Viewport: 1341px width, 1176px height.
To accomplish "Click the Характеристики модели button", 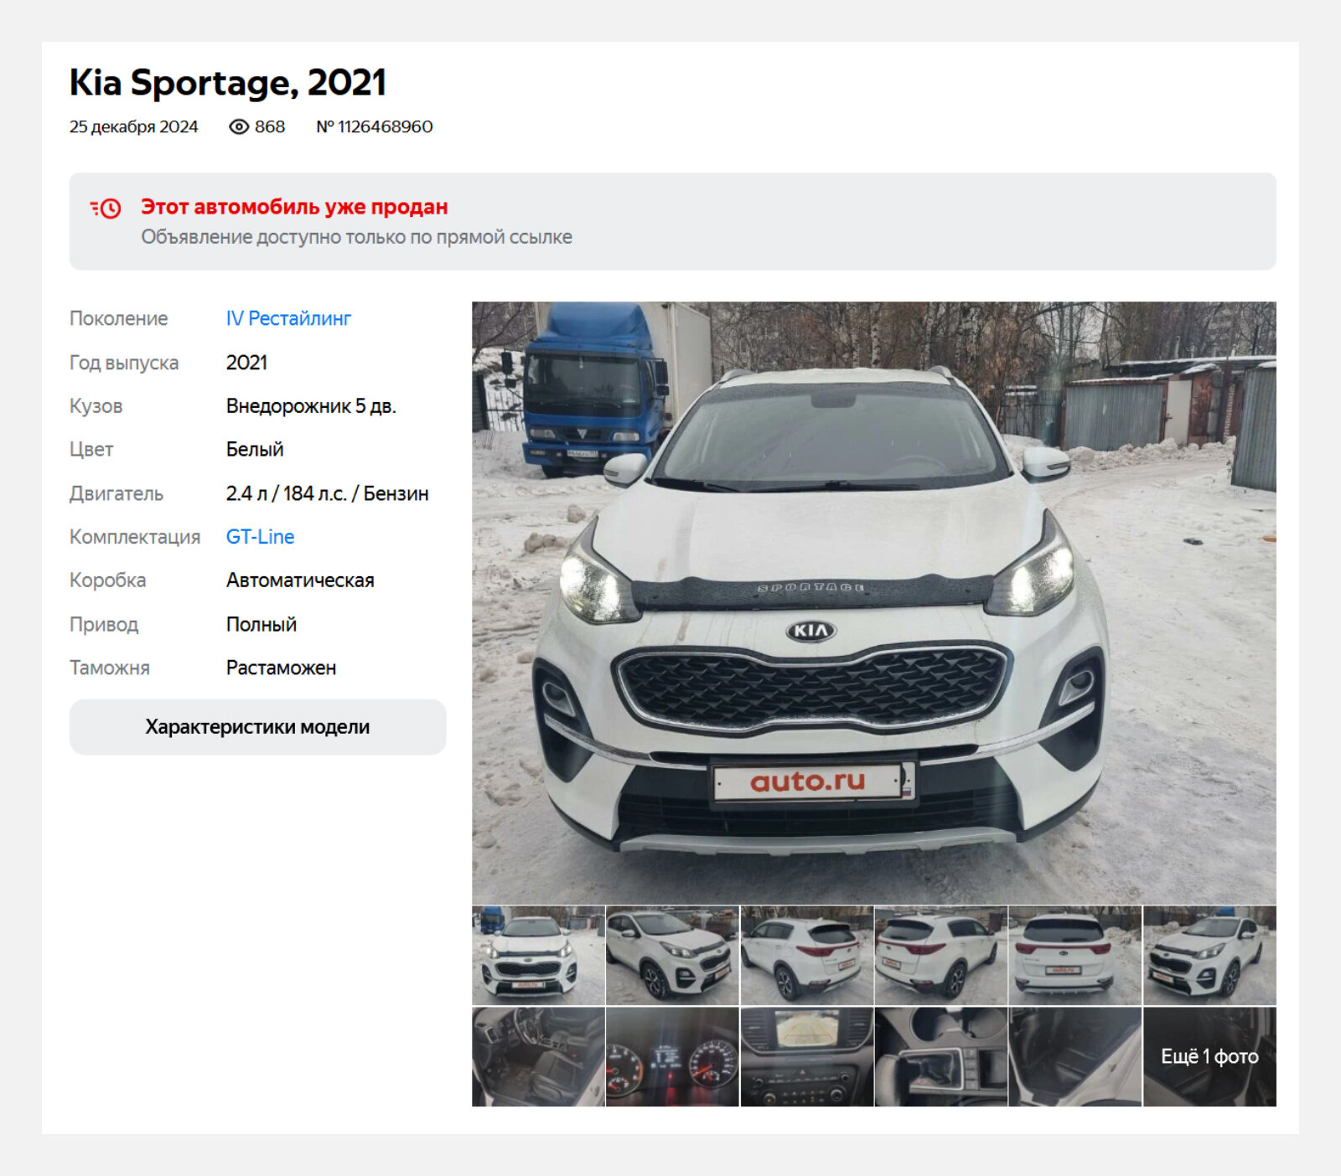I will coord(257,727).
